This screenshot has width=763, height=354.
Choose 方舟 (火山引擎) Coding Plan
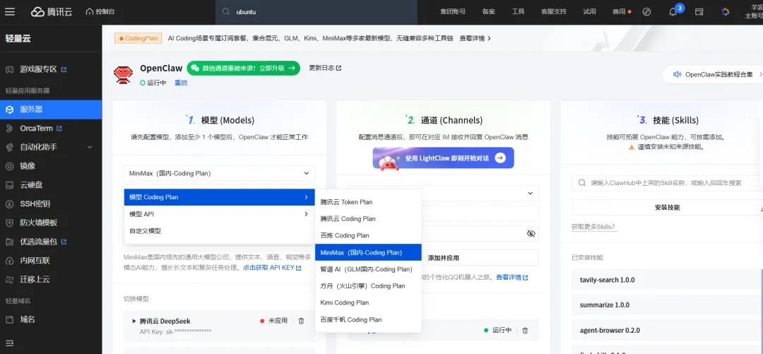point(368,286)
